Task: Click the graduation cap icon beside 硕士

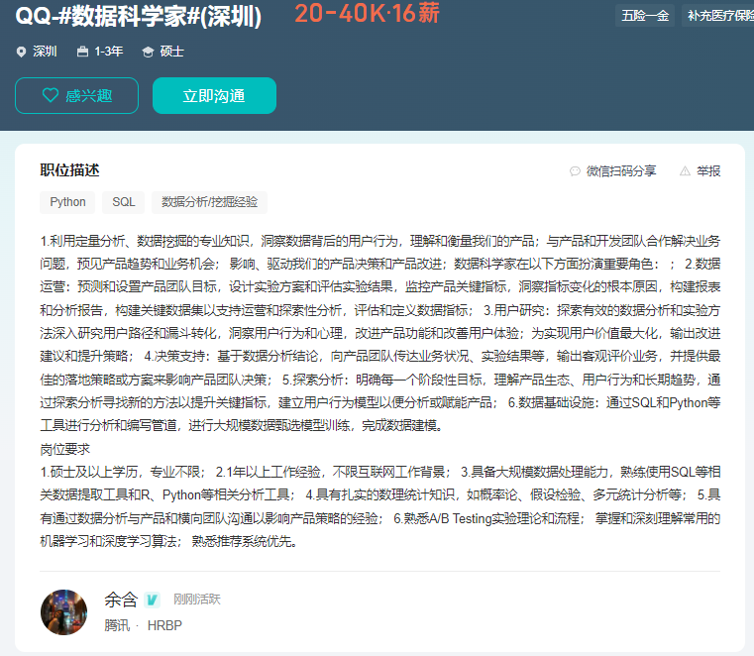Action: pos(148,52)
